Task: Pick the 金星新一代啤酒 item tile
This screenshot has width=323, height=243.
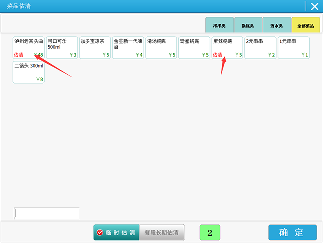Action: point(128,48)
